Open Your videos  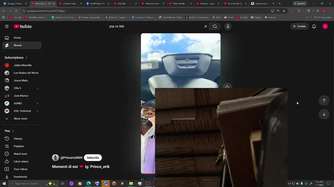coord(22,169)
